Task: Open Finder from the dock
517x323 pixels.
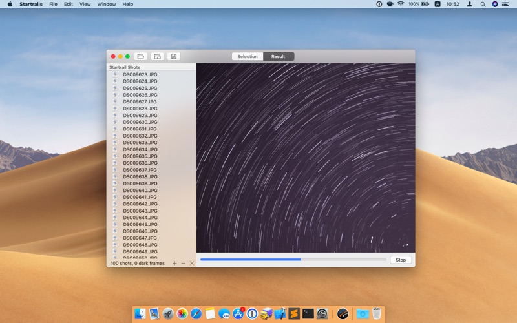Action: coord(140,313)
